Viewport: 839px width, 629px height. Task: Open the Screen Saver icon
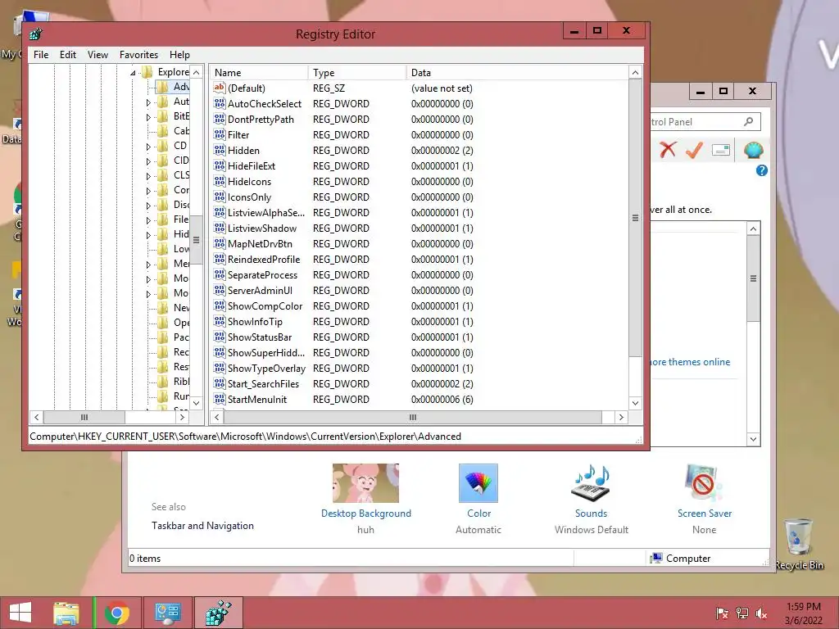coord(704,483)
